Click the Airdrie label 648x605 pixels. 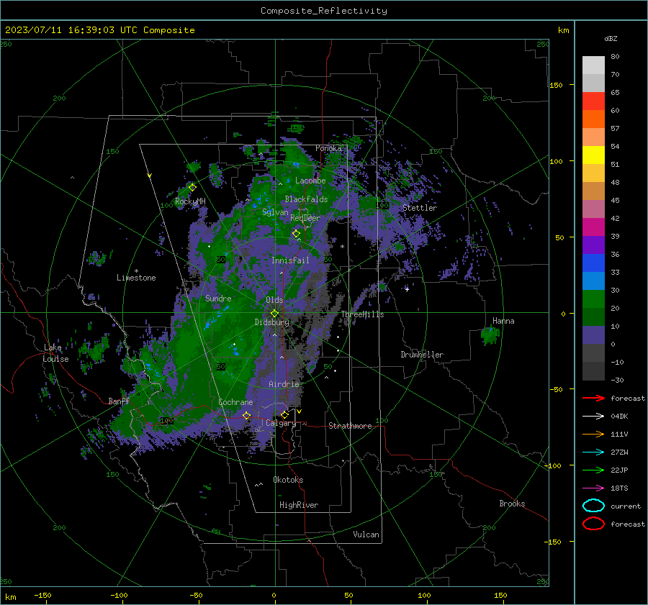(x=284, y=384)
